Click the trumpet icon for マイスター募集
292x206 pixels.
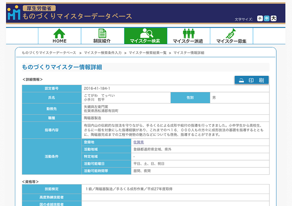[231, 33]
